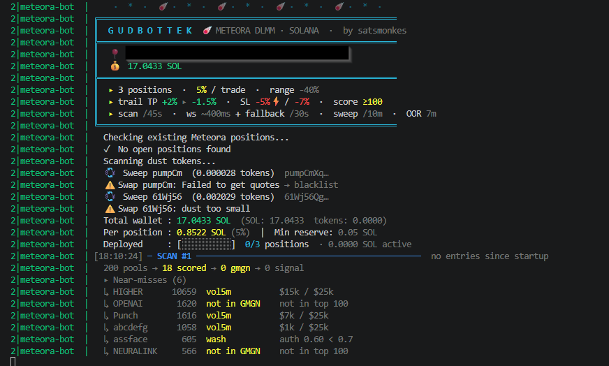Click 'OOR 7m' setting text
This screenshot has width=609, height=366.
[x=421, y=113]
